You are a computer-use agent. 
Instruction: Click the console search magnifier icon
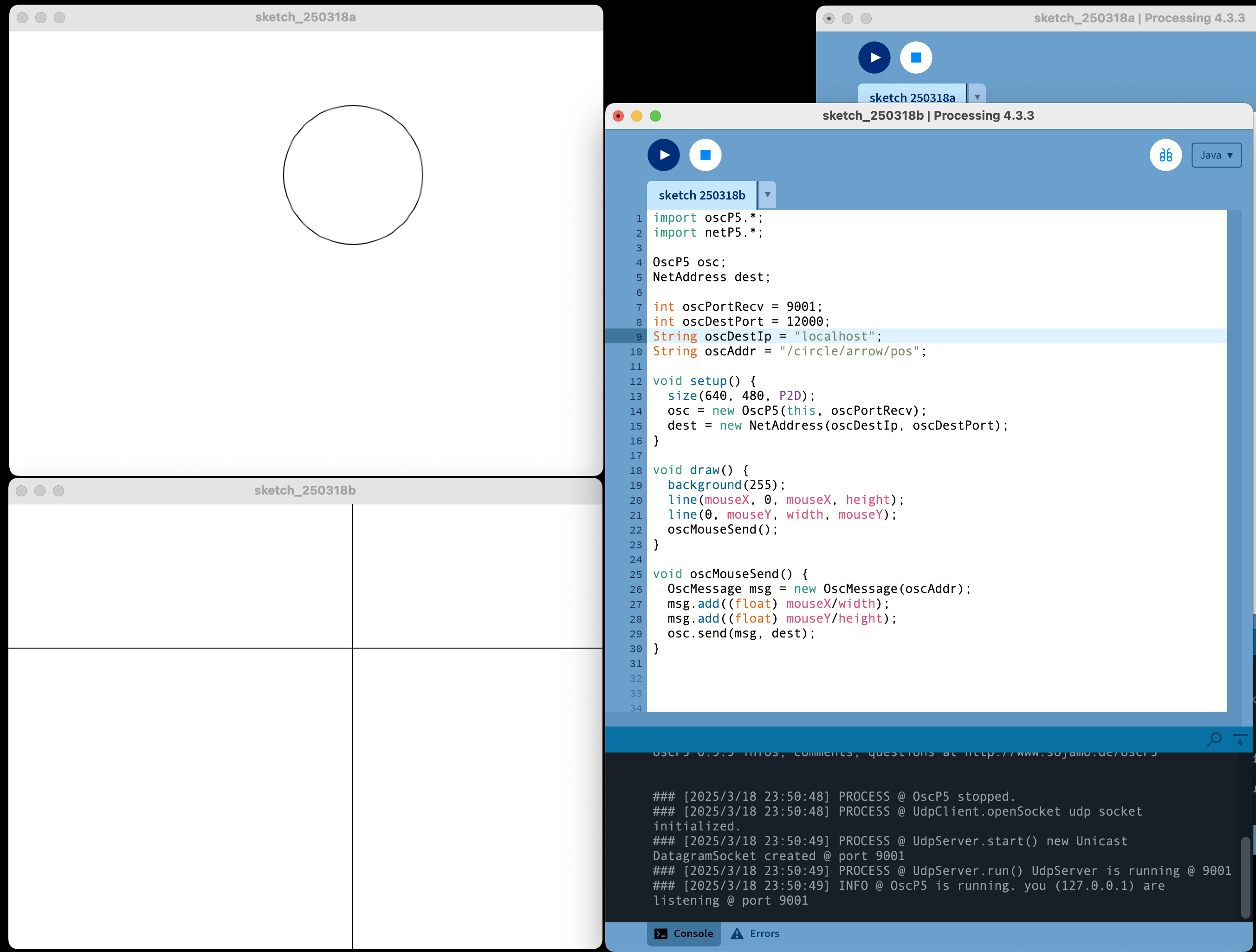point(1214,739)
